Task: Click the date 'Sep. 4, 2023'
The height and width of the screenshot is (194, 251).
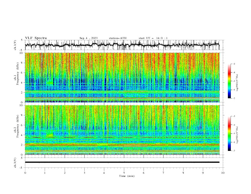Action: pos(88,38)
